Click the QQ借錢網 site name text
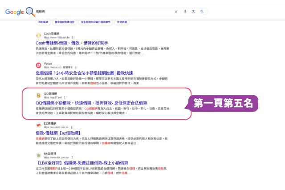Viewport: 285px width, 190px height. point(50,93)
